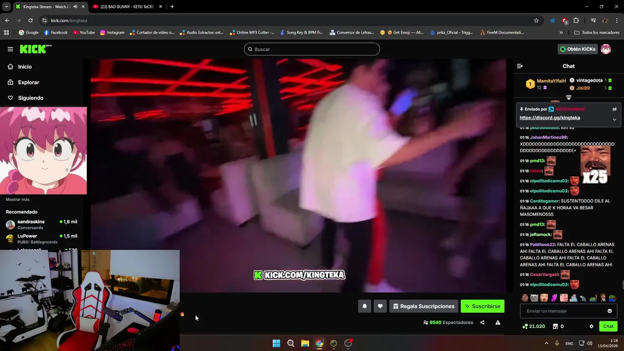Click the notification bell button
The height and width of the screenshot is (351, 624).
tap(364, 306)
